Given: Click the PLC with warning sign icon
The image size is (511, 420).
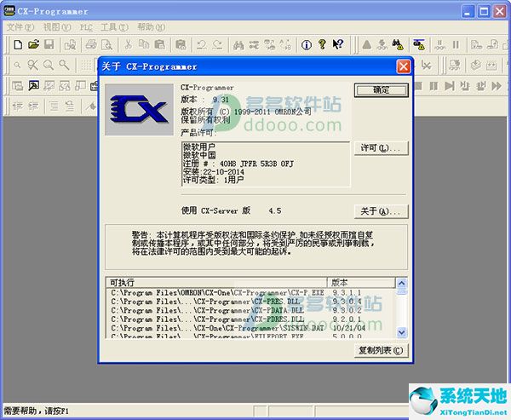Looking at the screenshot, I should coord(419,44).
